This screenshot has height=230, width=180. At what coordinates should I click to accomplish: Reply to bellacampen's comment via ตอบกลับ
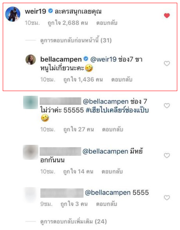tap(122, 80)
